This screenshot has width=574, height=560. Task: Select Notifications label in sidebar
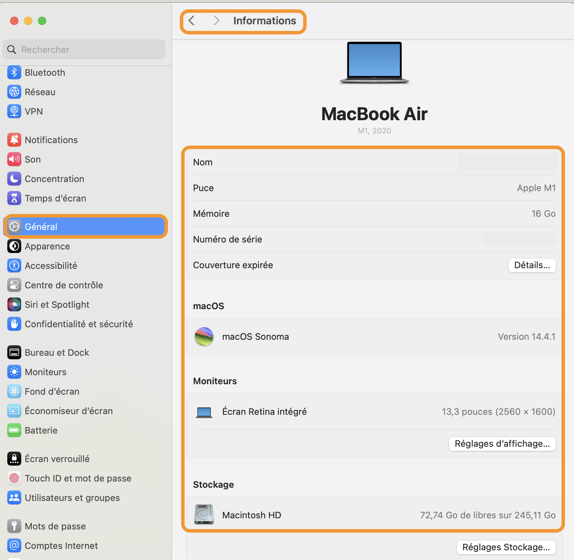click(x=51, y=140)
